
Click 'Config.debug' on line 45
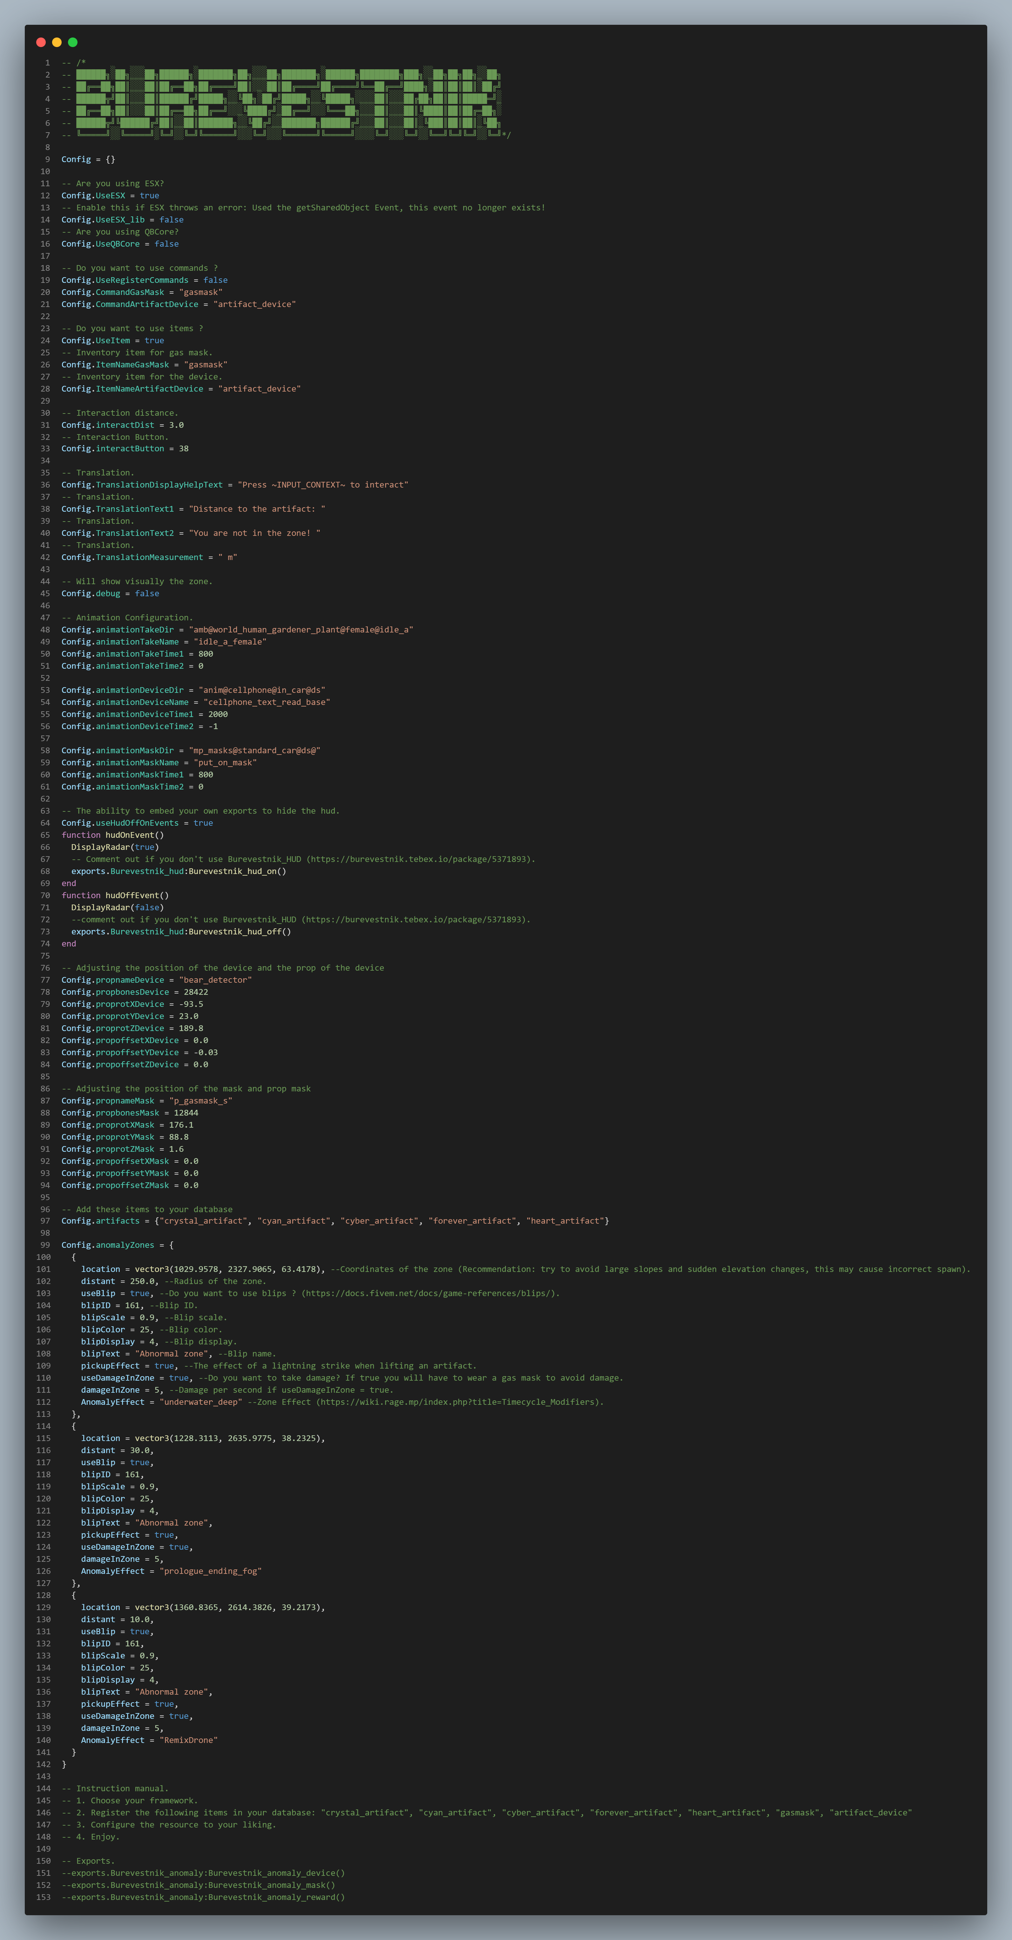91,593
